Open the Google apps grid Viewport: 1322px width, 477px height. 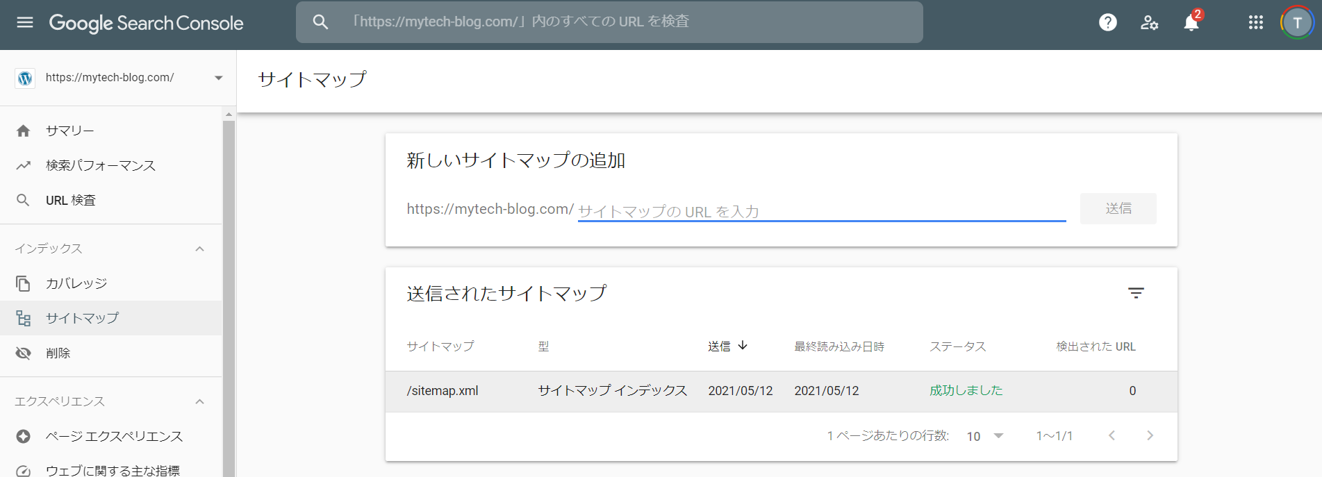(1255, 22)
